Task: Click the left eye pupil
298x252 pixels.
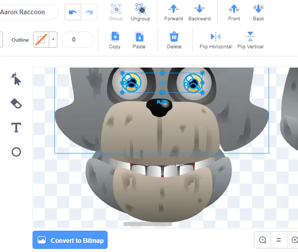Action: point(131,83)
